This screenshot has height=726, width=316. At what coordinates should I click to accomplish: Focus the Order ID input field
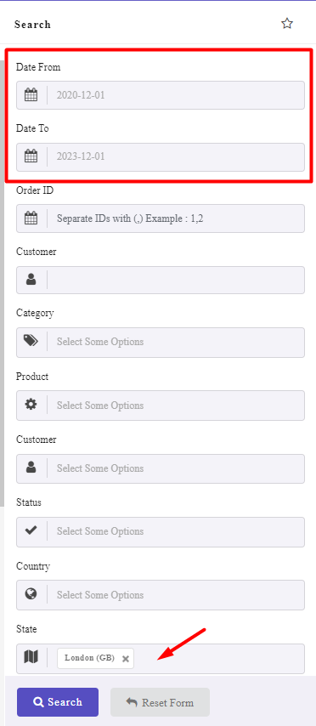point(176,218)
